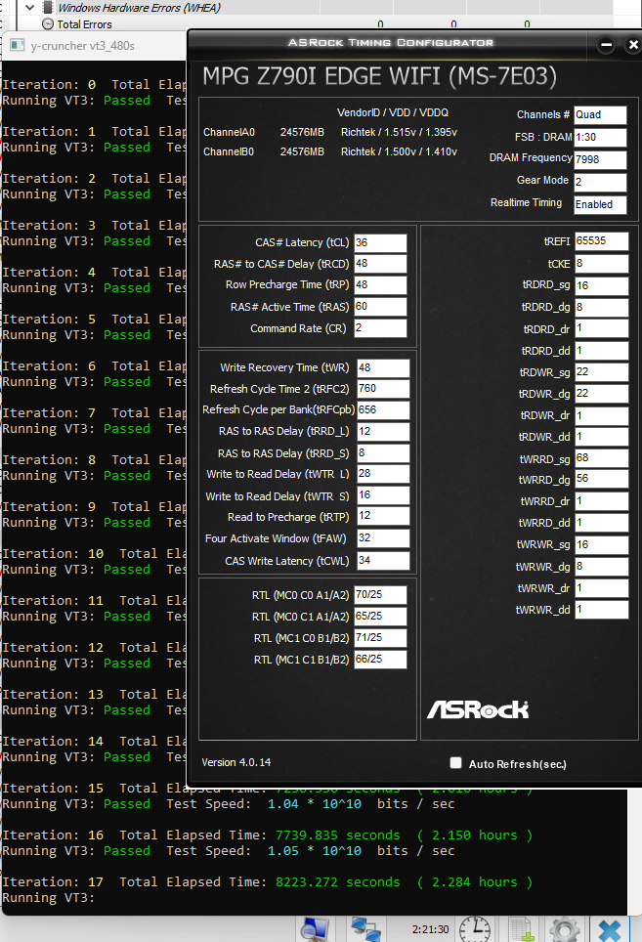Click the Row Precharge Time (tRP) field
This screenshot has height=942, width=642.
[x=380, y=284]
